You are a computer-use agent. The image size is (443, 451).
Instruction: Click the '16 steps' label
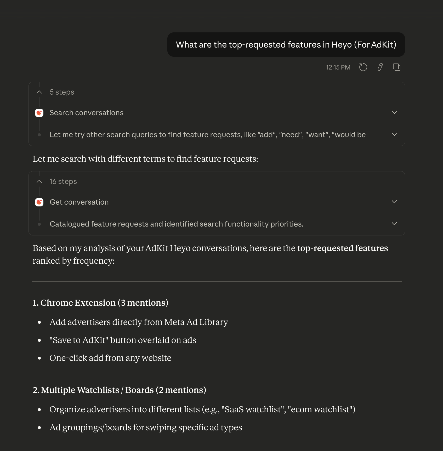coord(63,182)
